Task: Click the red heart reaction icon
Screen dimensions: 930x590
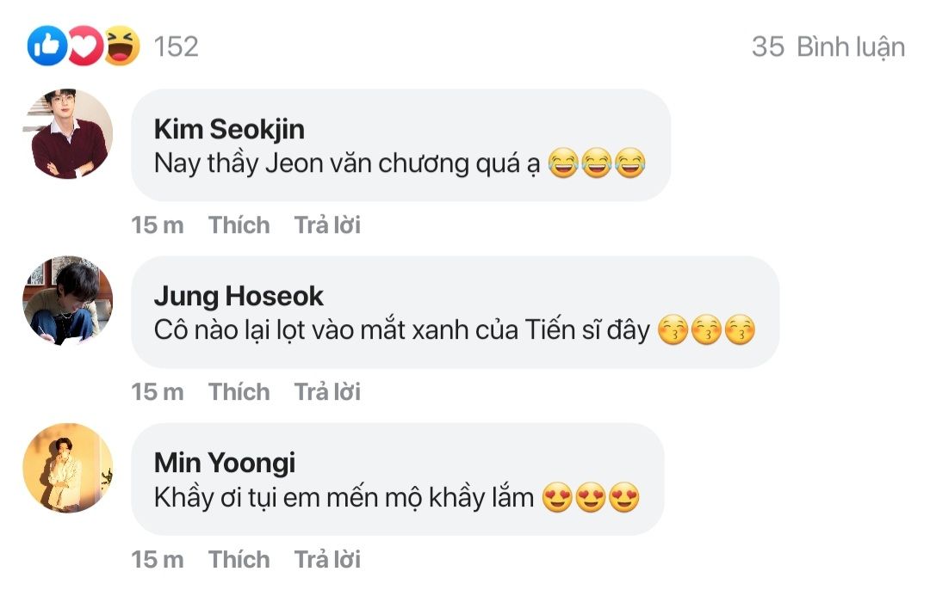Action: pos(84,46)
